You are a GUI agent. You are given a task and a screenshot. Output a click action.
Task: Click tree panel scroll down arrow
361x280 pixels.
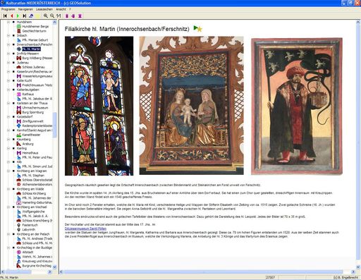pyautogui.click(x=54, y=267)
